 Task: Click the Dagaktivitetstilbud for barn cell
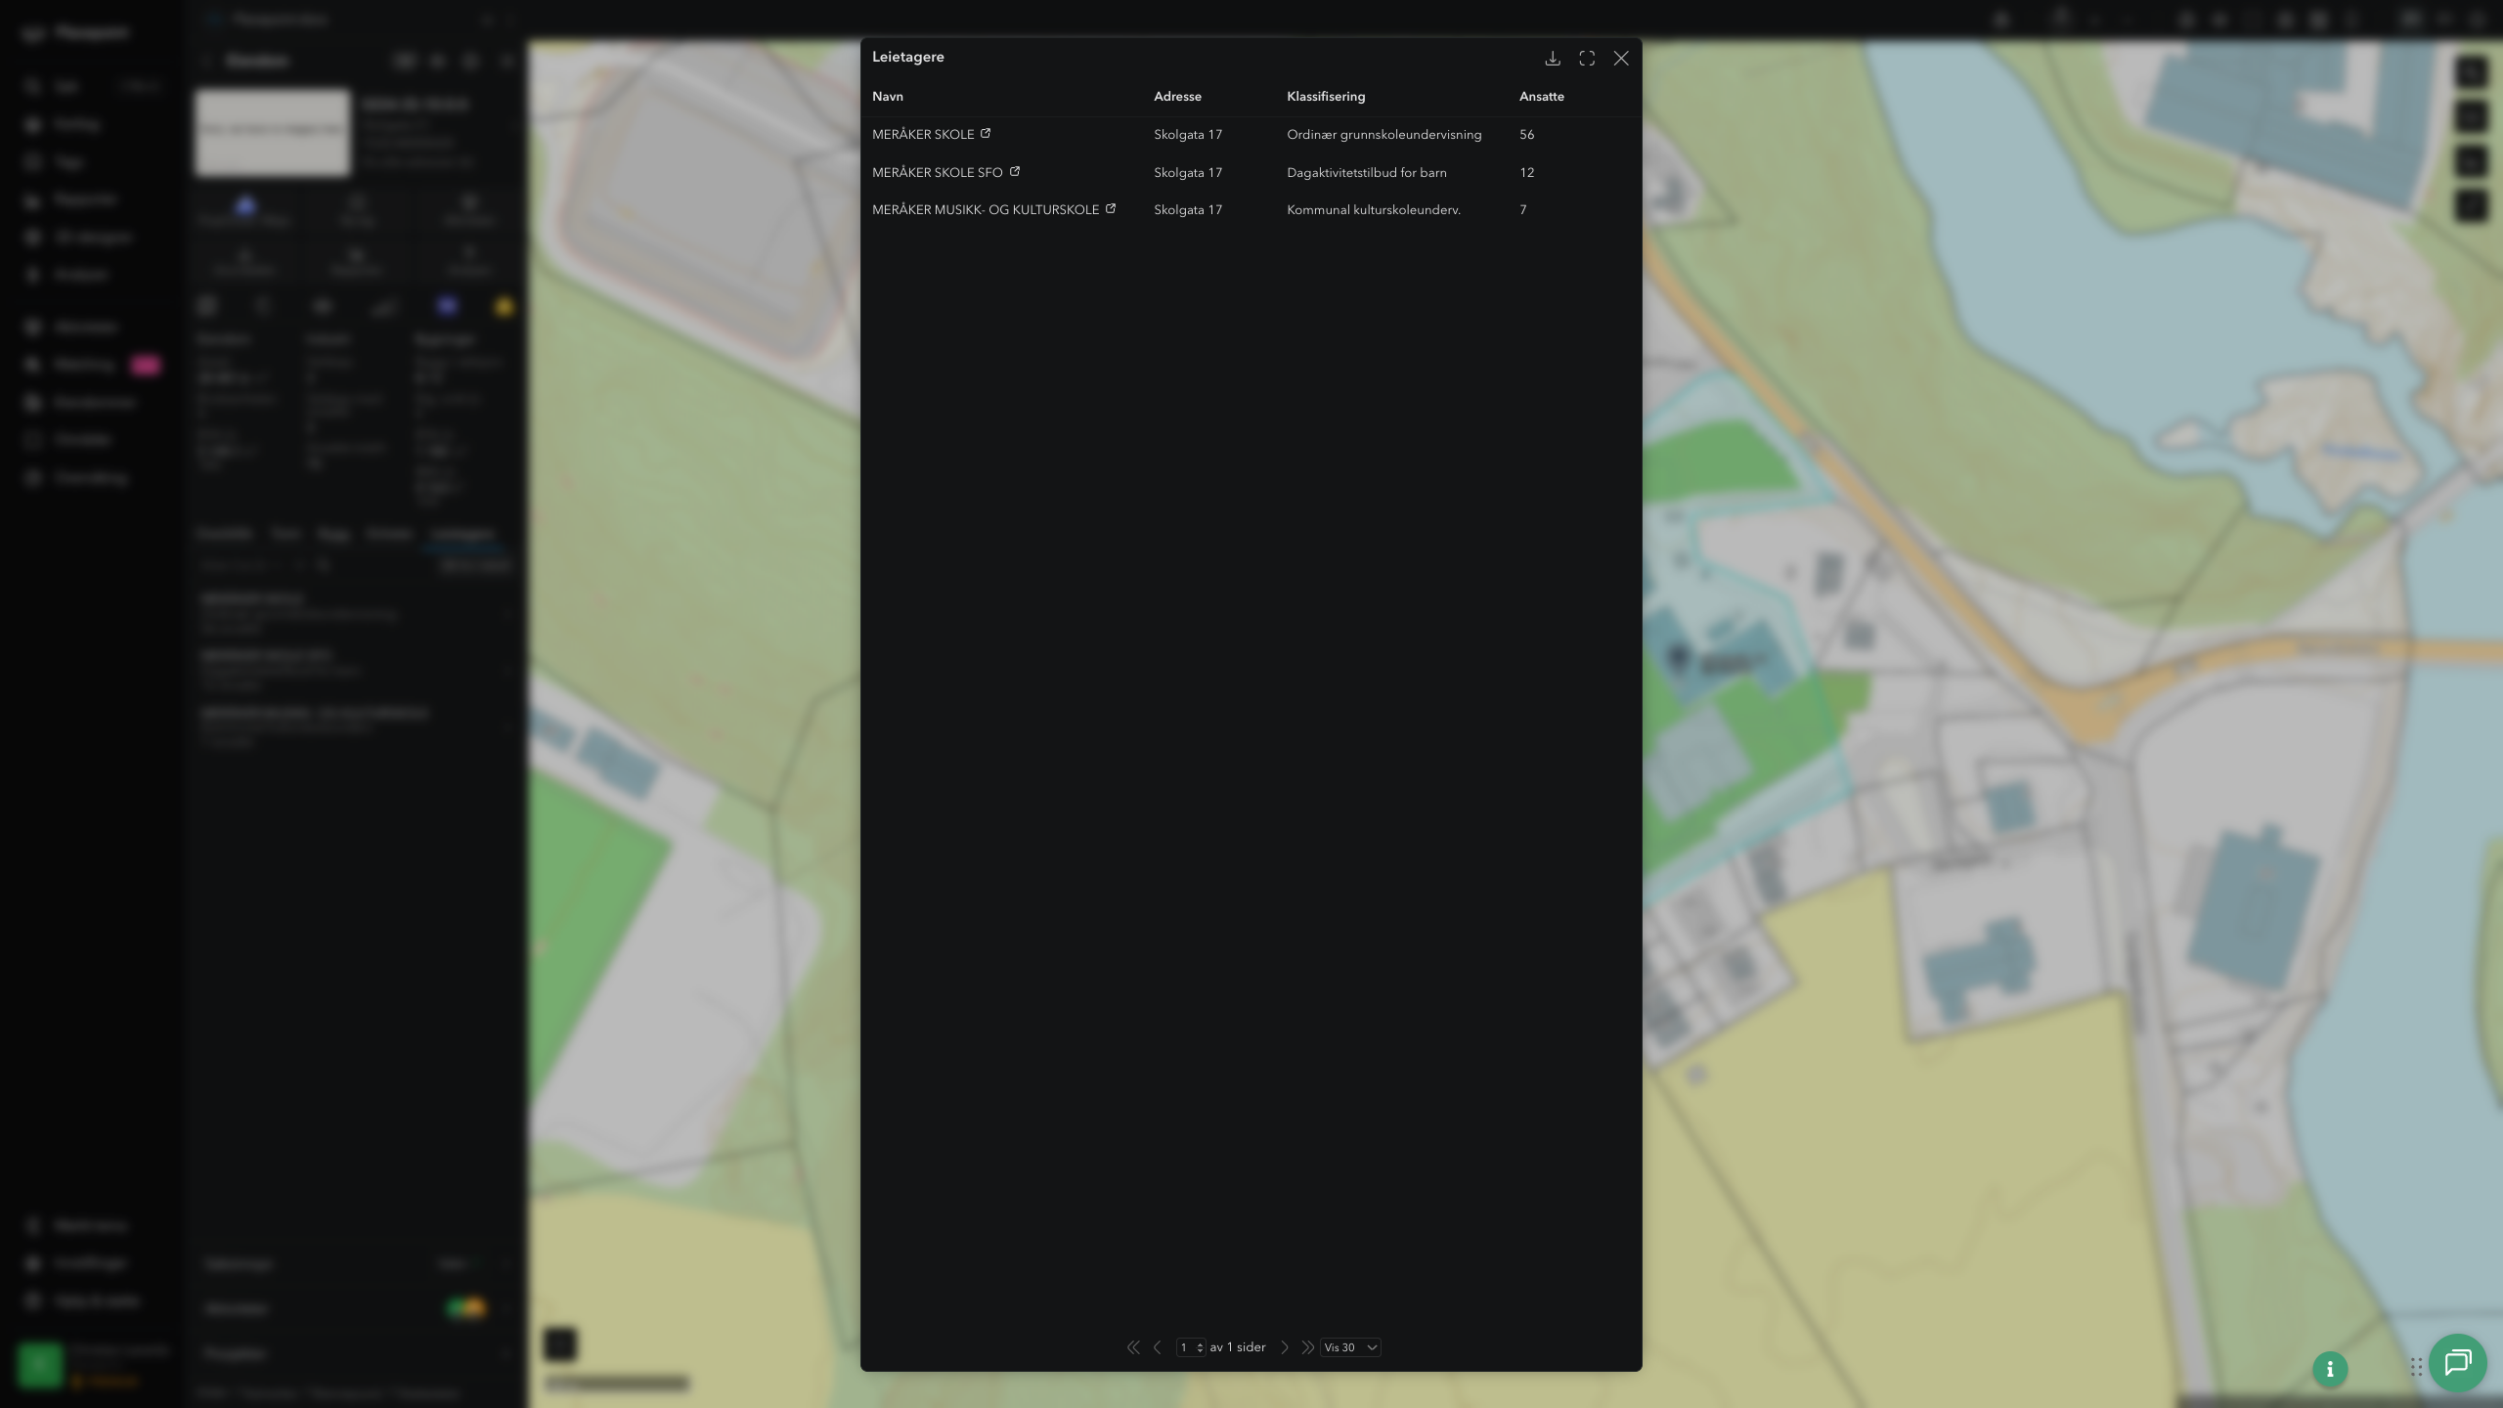(x=1367, y=173)
